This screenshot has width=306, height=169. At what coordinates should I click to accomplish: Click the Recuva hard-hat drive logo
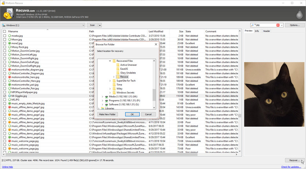(x=8, y=14)
